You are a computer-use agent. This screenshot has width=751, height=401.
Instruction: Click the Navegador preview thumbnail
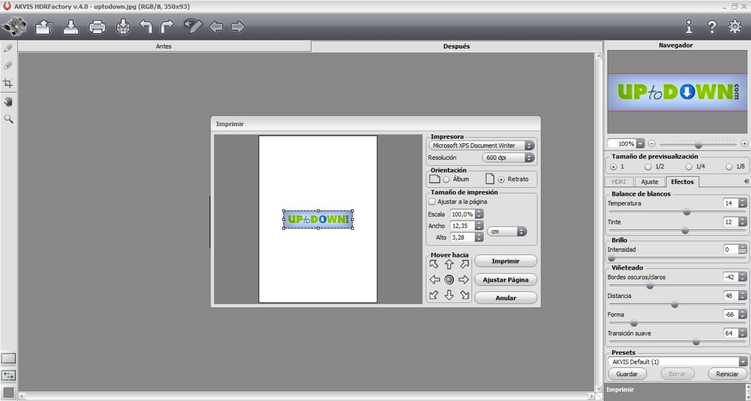click(677, 92)
